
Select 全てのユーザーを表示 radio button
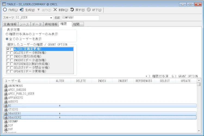click(7, 39)
